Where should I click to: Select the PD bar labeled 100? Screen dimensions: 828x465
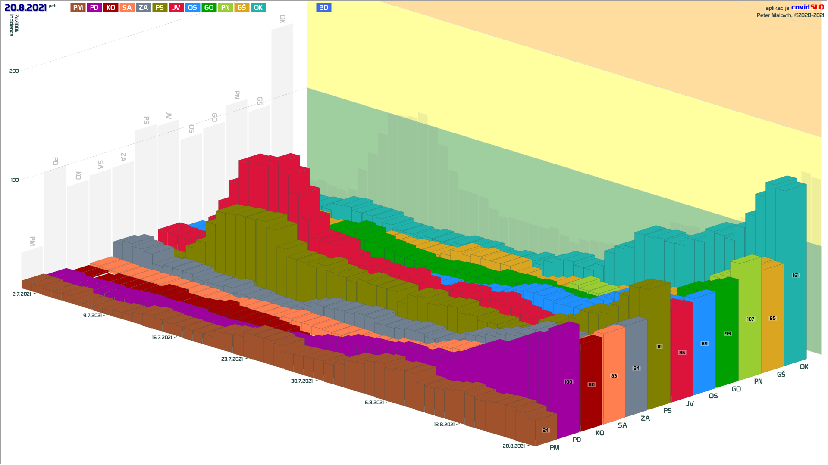click(568, 382)
